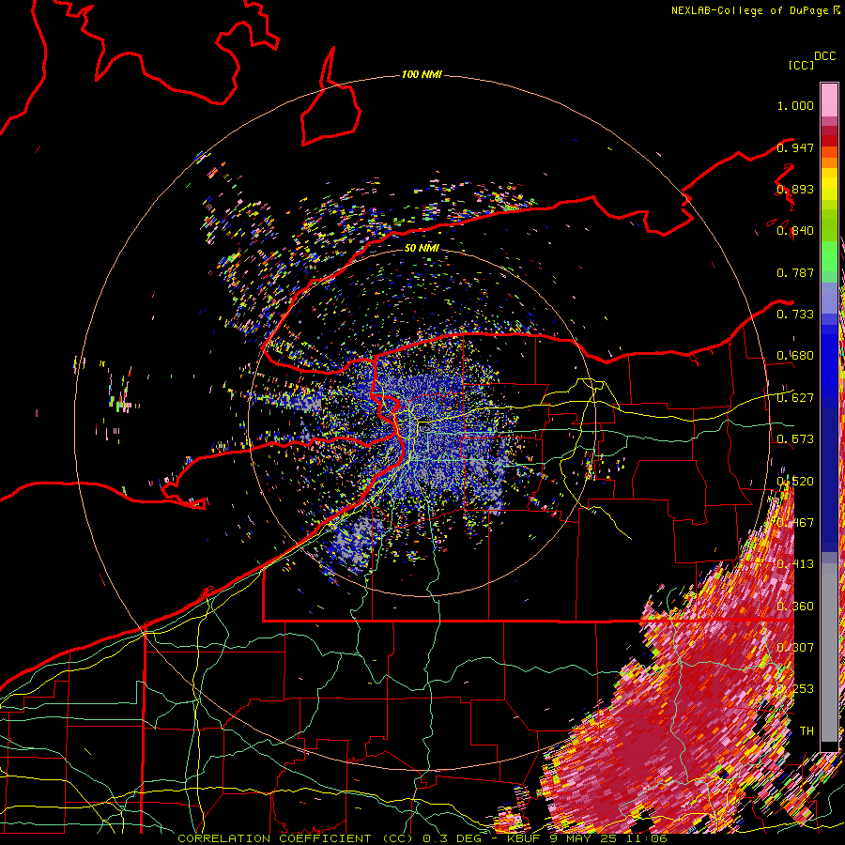Click the 0.680 scale value

click(x=795, y=356)
